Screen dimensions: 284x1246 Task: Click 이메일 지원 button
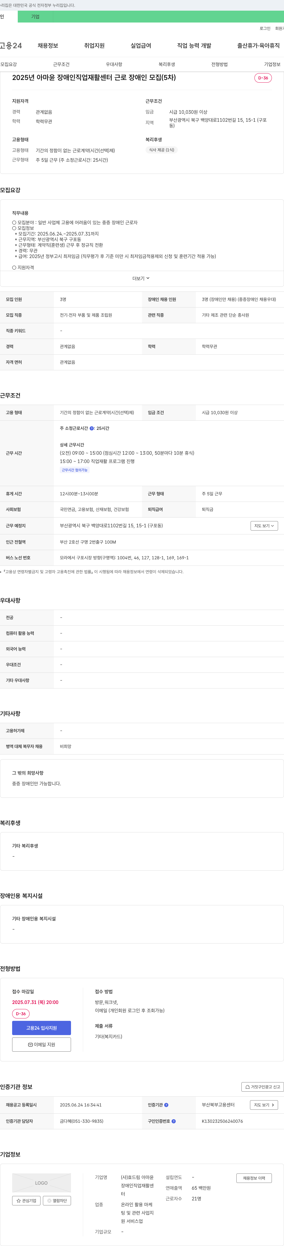tap(41, 1044)
